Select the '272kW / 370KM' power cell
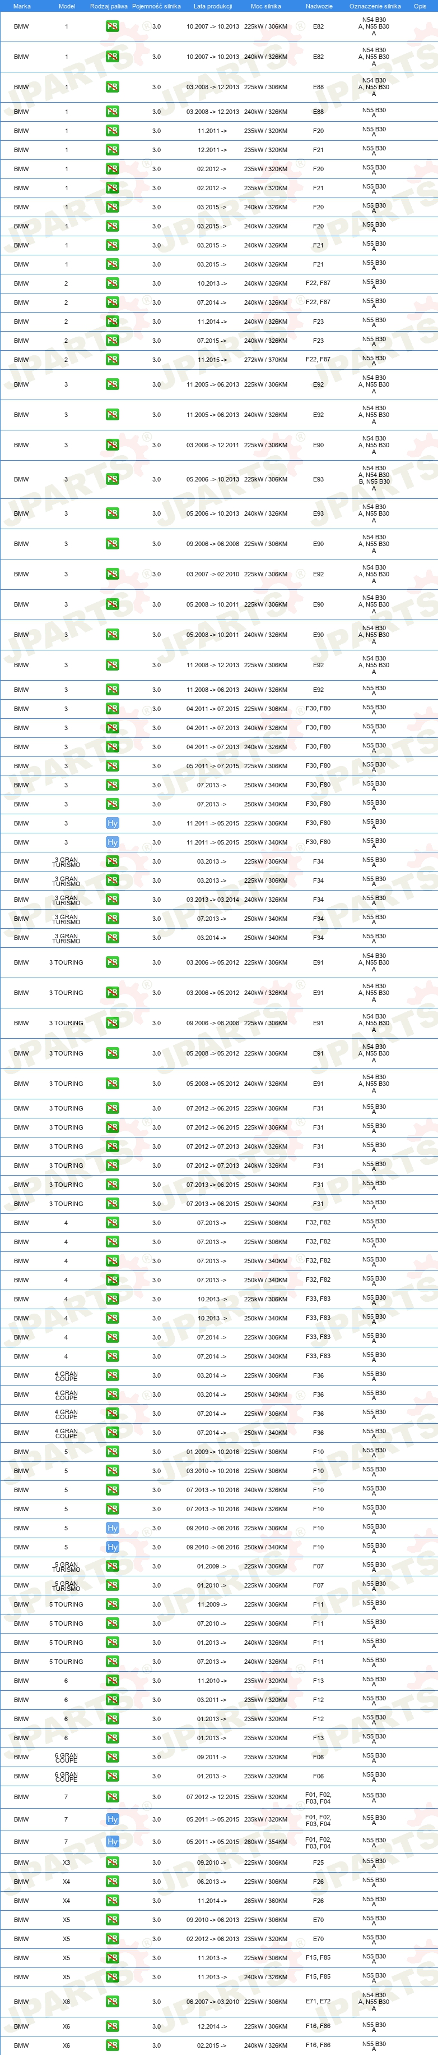 point(266,360)
